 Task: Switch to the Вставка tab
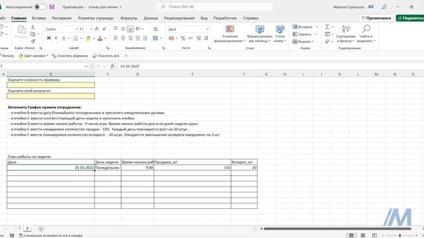(x=38, y=18)
